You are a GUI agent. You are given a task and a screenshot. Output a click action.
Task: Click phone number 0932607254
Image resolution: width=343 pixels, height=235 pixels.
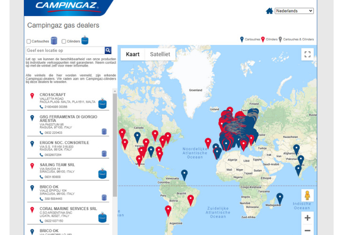(x=53, y=155)
